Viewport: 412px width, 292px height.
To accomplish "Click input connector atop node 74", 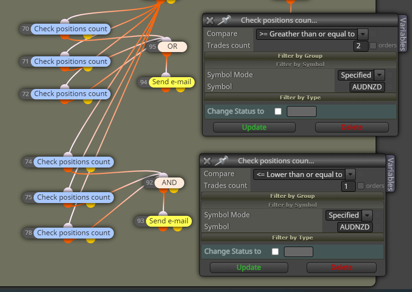I will [x=68, y=155].
